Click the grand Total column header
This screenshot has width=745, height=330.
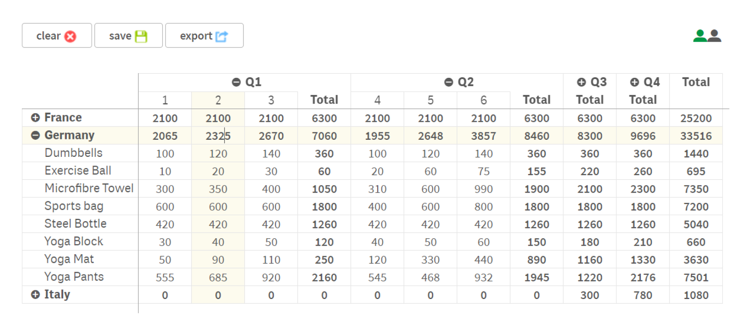tap(696, 82)
